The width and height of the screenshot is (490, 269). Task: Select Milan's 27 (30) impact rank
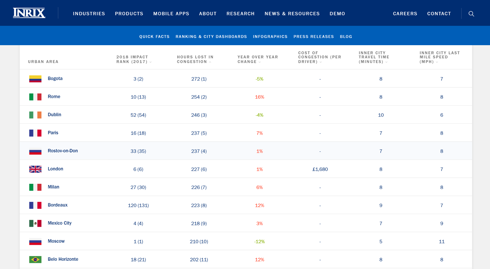point(138,187)
